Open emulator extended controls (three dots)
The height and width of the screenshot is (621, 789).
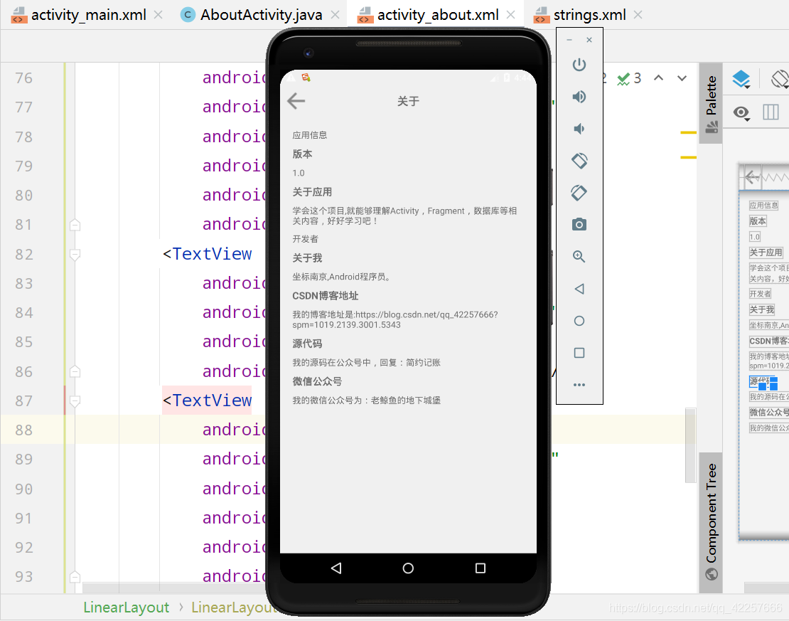tap(579, 385)
